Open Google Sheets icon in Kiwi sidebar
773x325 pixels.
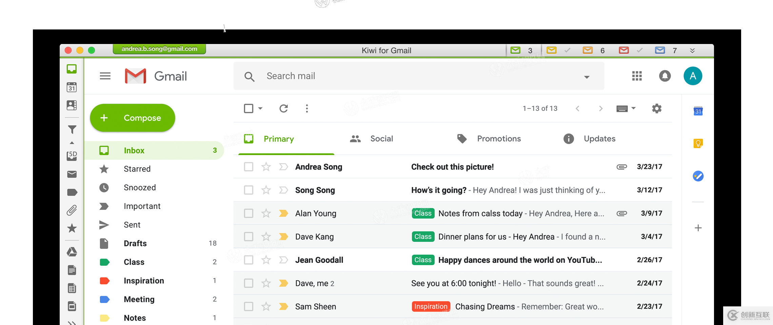72,288
